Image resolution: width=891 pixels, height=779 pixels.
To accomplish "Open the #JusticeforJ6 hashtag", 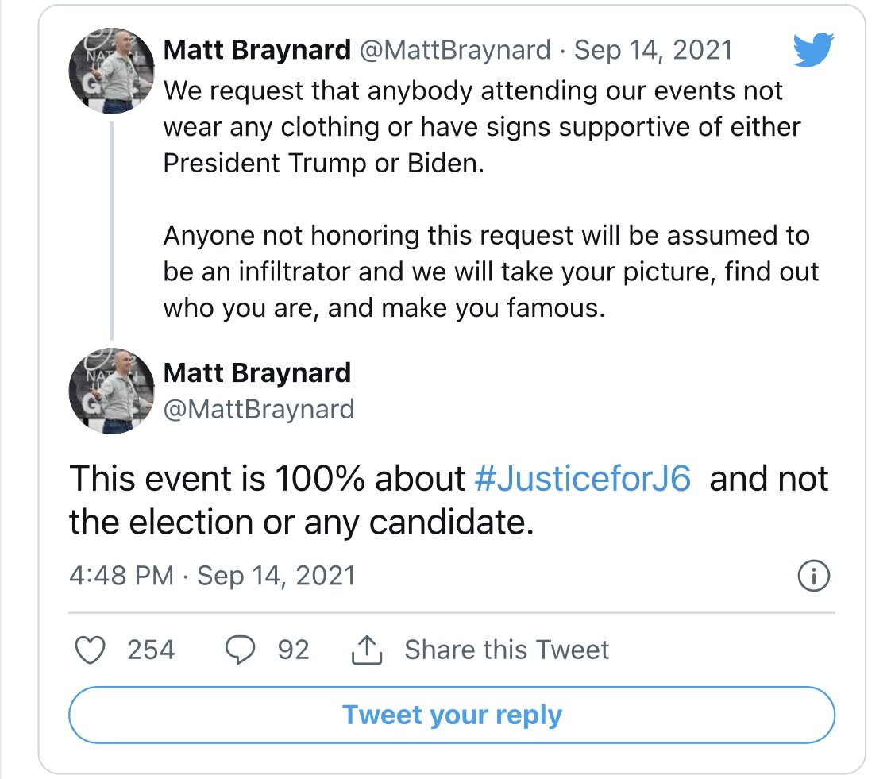I will pyautogui.click(x=583, y=479).
